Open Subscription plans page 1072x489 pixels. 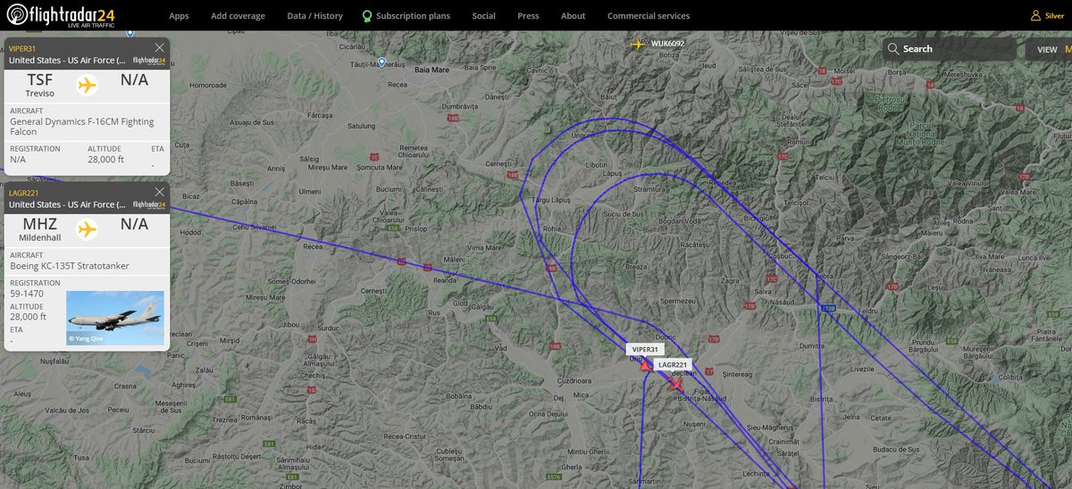pos(413,16)
